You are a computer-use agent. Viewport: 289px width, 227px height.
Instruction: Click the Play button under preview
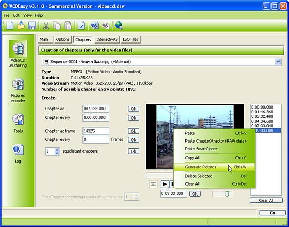165,184
